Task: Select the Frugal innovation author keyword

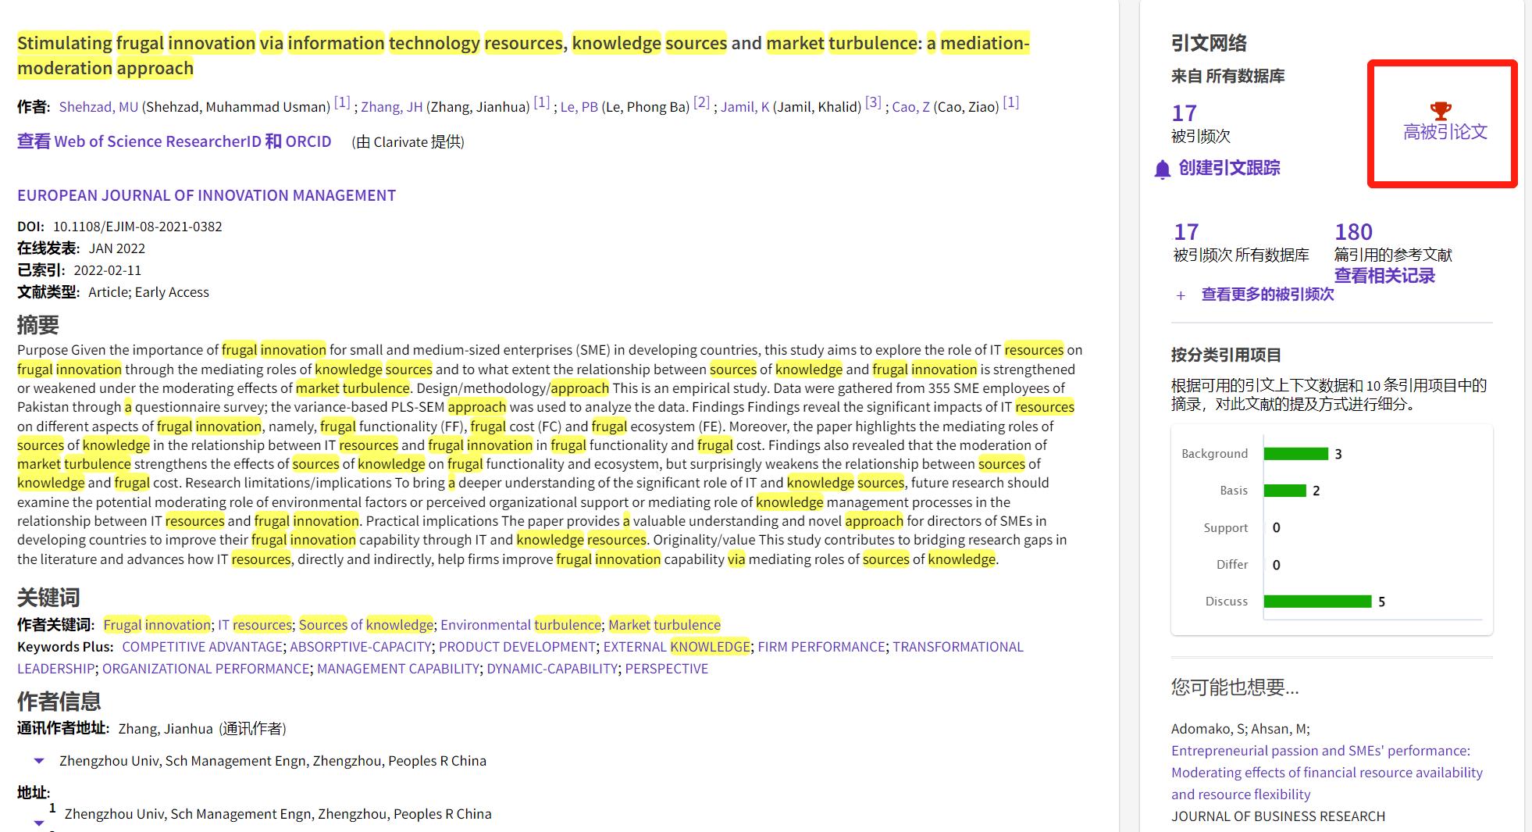Action: tap(156, 625)
